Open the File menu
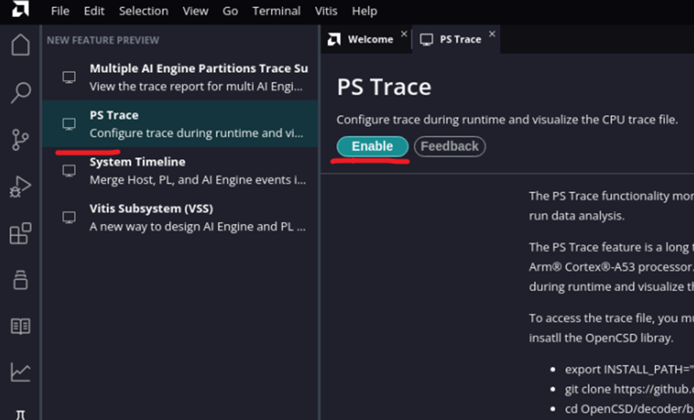 (x=60, y=11)
